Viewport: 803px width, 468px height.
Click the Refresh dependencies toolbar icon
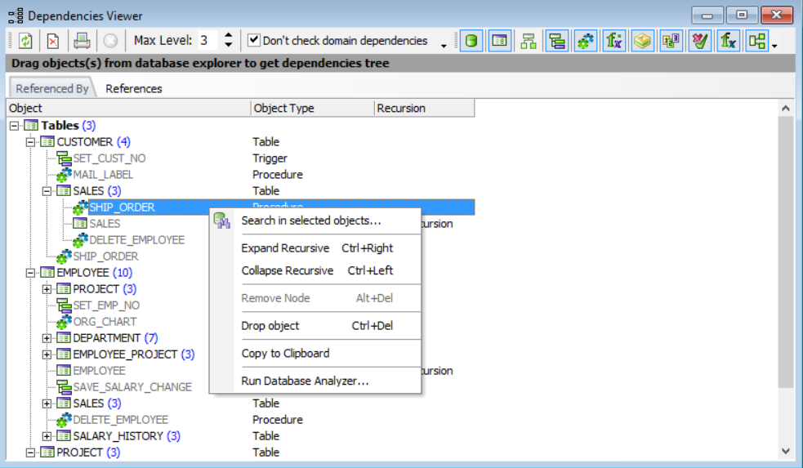[x=25, y=41]
